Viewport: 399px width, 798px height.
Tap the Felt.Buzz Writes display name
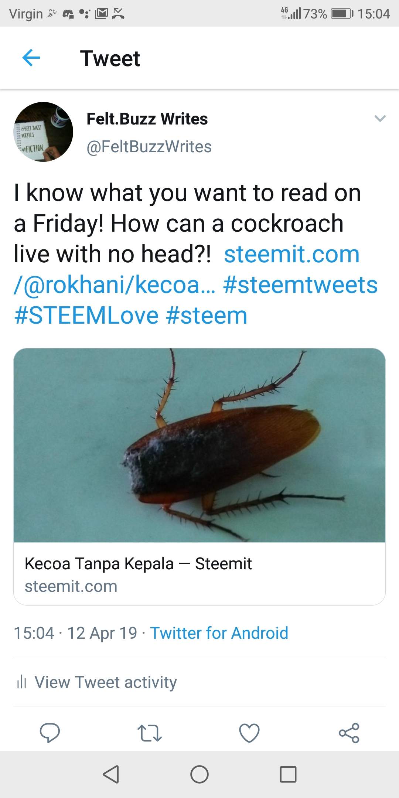pos(147,119)
